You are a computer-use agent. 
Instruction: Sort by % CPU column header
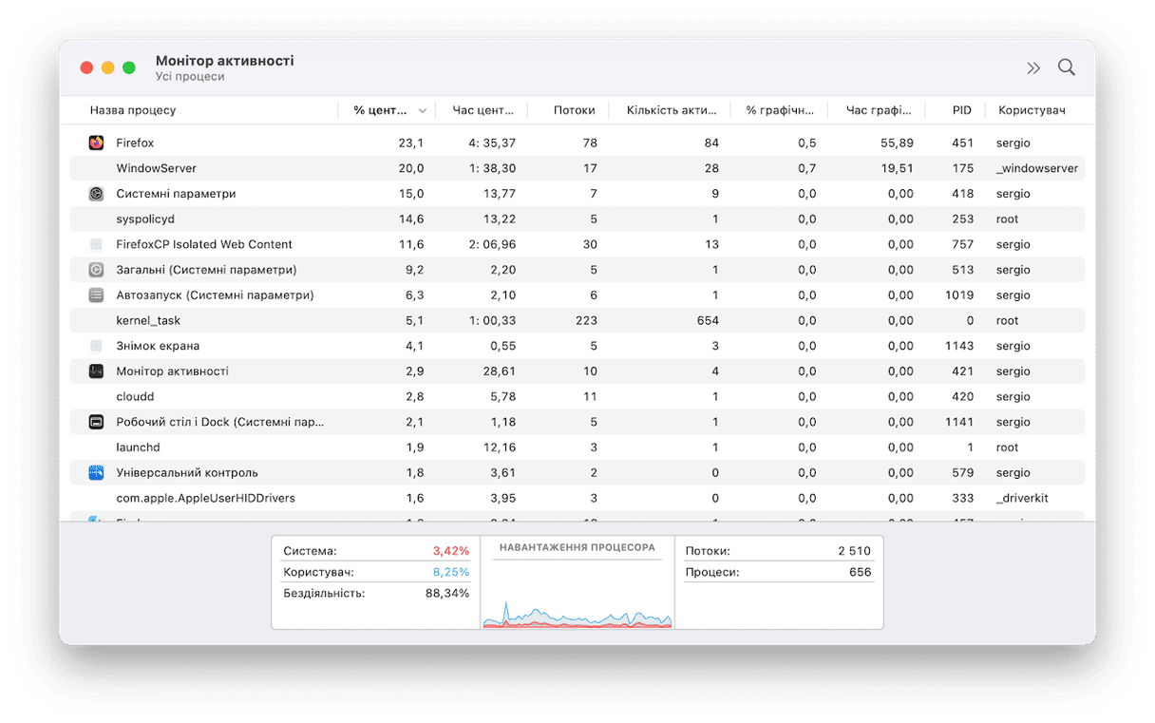click(x=388, y=110)
